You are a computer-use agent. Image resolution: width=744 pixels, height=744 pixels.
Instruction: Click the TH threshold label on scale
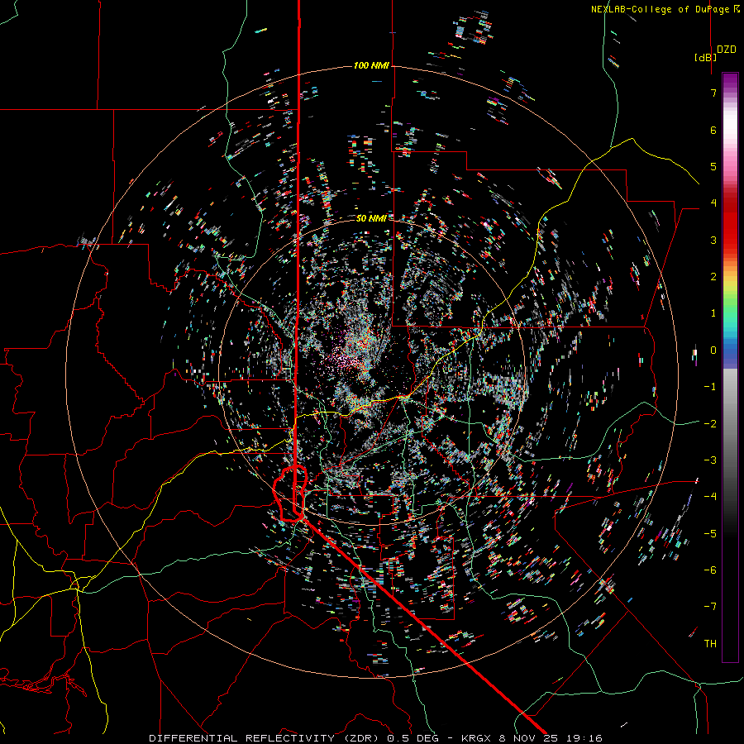(x=710, y=644)
